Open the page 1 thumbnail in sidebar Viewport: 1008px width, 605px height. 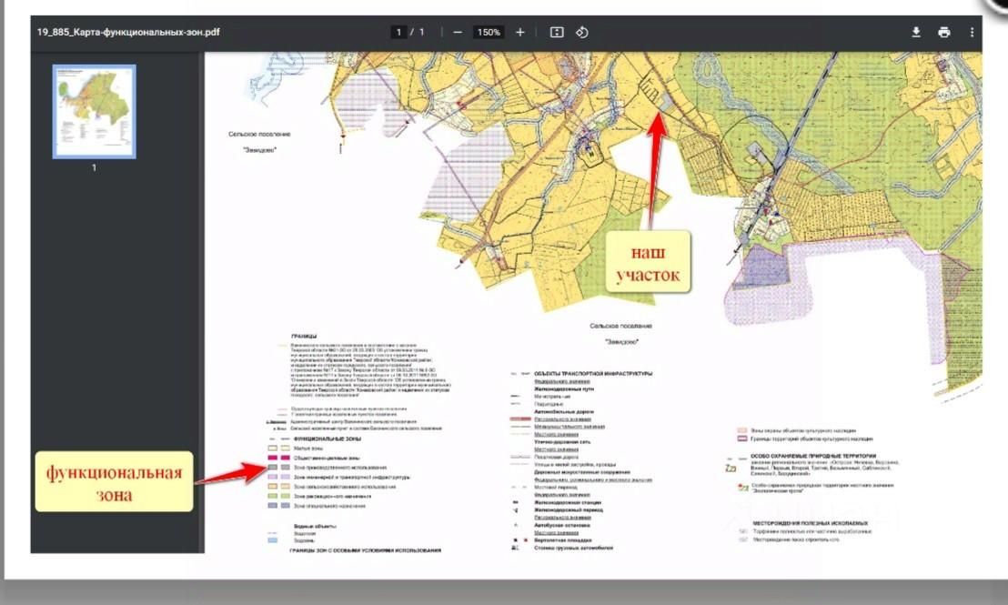click(x=94, y=111)
